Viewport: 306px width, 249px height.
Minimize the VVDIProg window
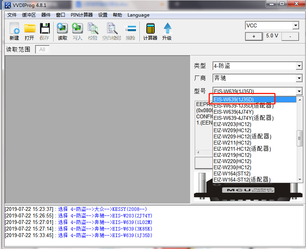point(272,3)
